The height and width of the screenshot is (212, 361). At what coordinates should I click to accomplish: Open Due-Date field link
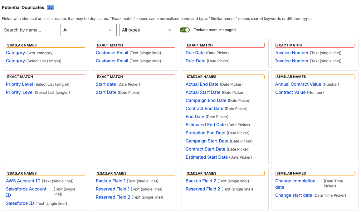pos(195,61)
